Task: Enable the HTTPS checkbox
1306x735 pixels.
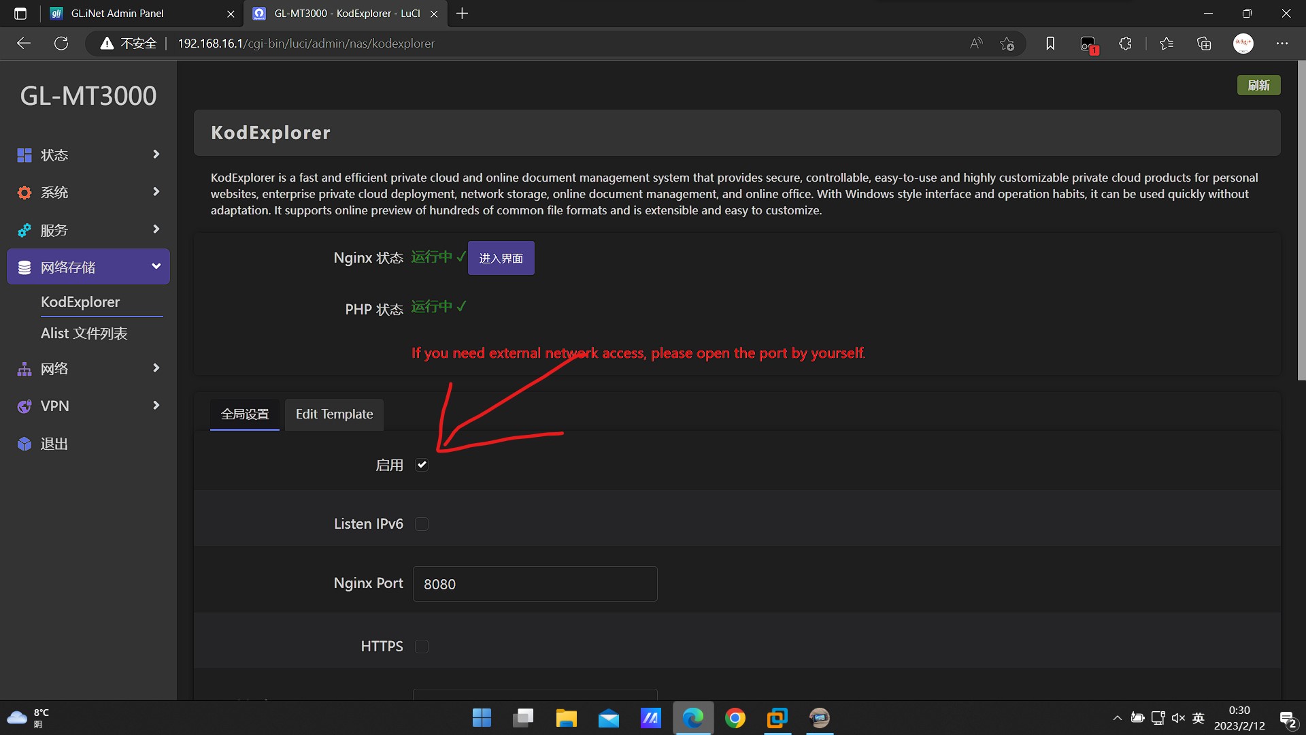Action: pos(422,647)
